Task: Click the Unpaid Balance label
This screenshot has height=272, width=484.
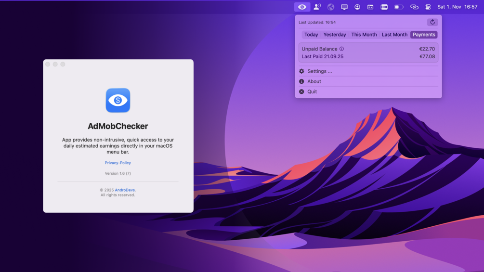Action: 319,49
